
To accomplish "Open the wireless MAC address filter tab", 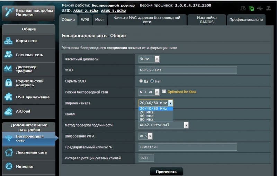I will tap(147, 20).
